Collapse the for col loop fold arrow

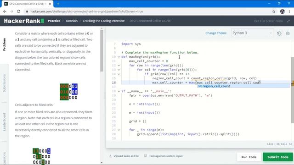[119, 70]
